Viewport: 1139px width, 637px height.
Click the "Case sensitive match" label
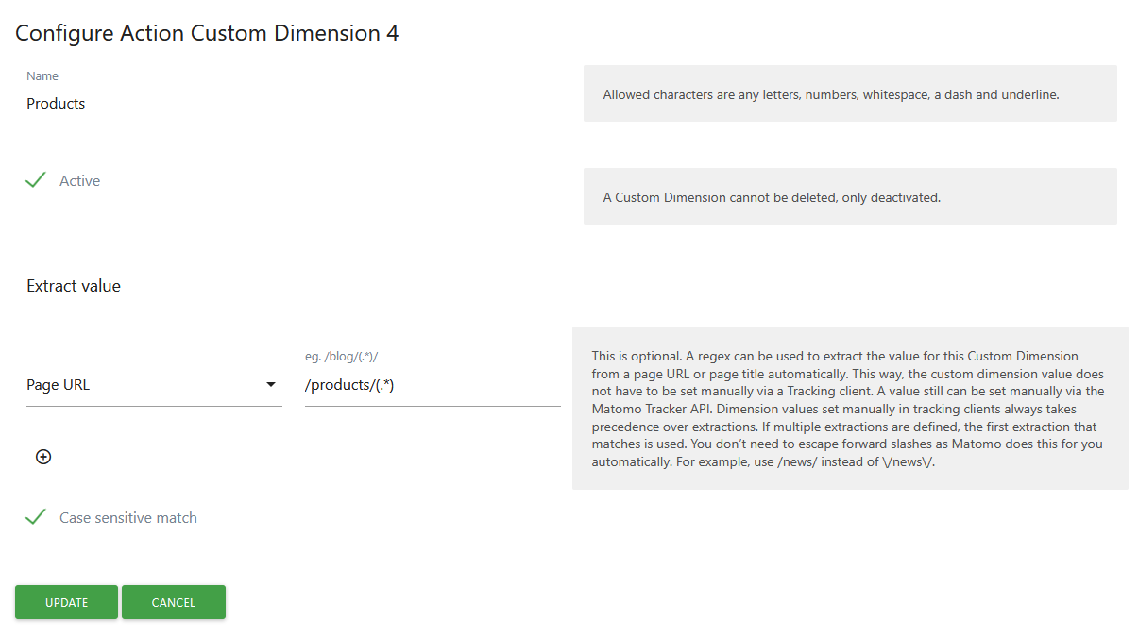point(128,518)
